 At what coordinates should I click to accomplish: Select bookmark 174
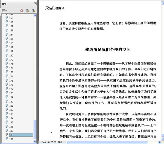pyautogui.click(x=11, y=76)
